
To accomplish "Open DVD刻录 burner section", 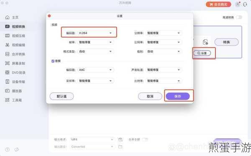I will [15, 73].
